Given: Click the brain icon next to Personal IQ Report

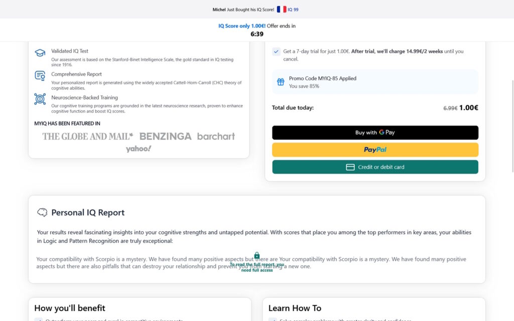Looking at the screenshot, I should click(x=42, y=212).
